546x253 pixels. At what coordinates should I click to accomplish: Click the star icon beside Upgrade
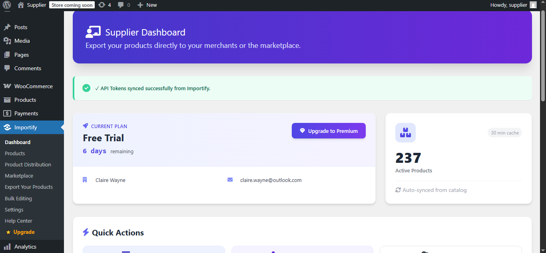(x=8, y=232)
